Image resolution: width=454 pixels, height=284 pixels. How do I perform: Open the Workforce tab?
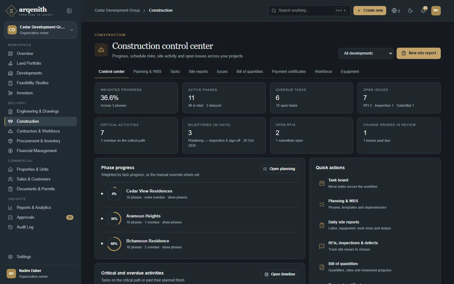(x=323, y=72)
